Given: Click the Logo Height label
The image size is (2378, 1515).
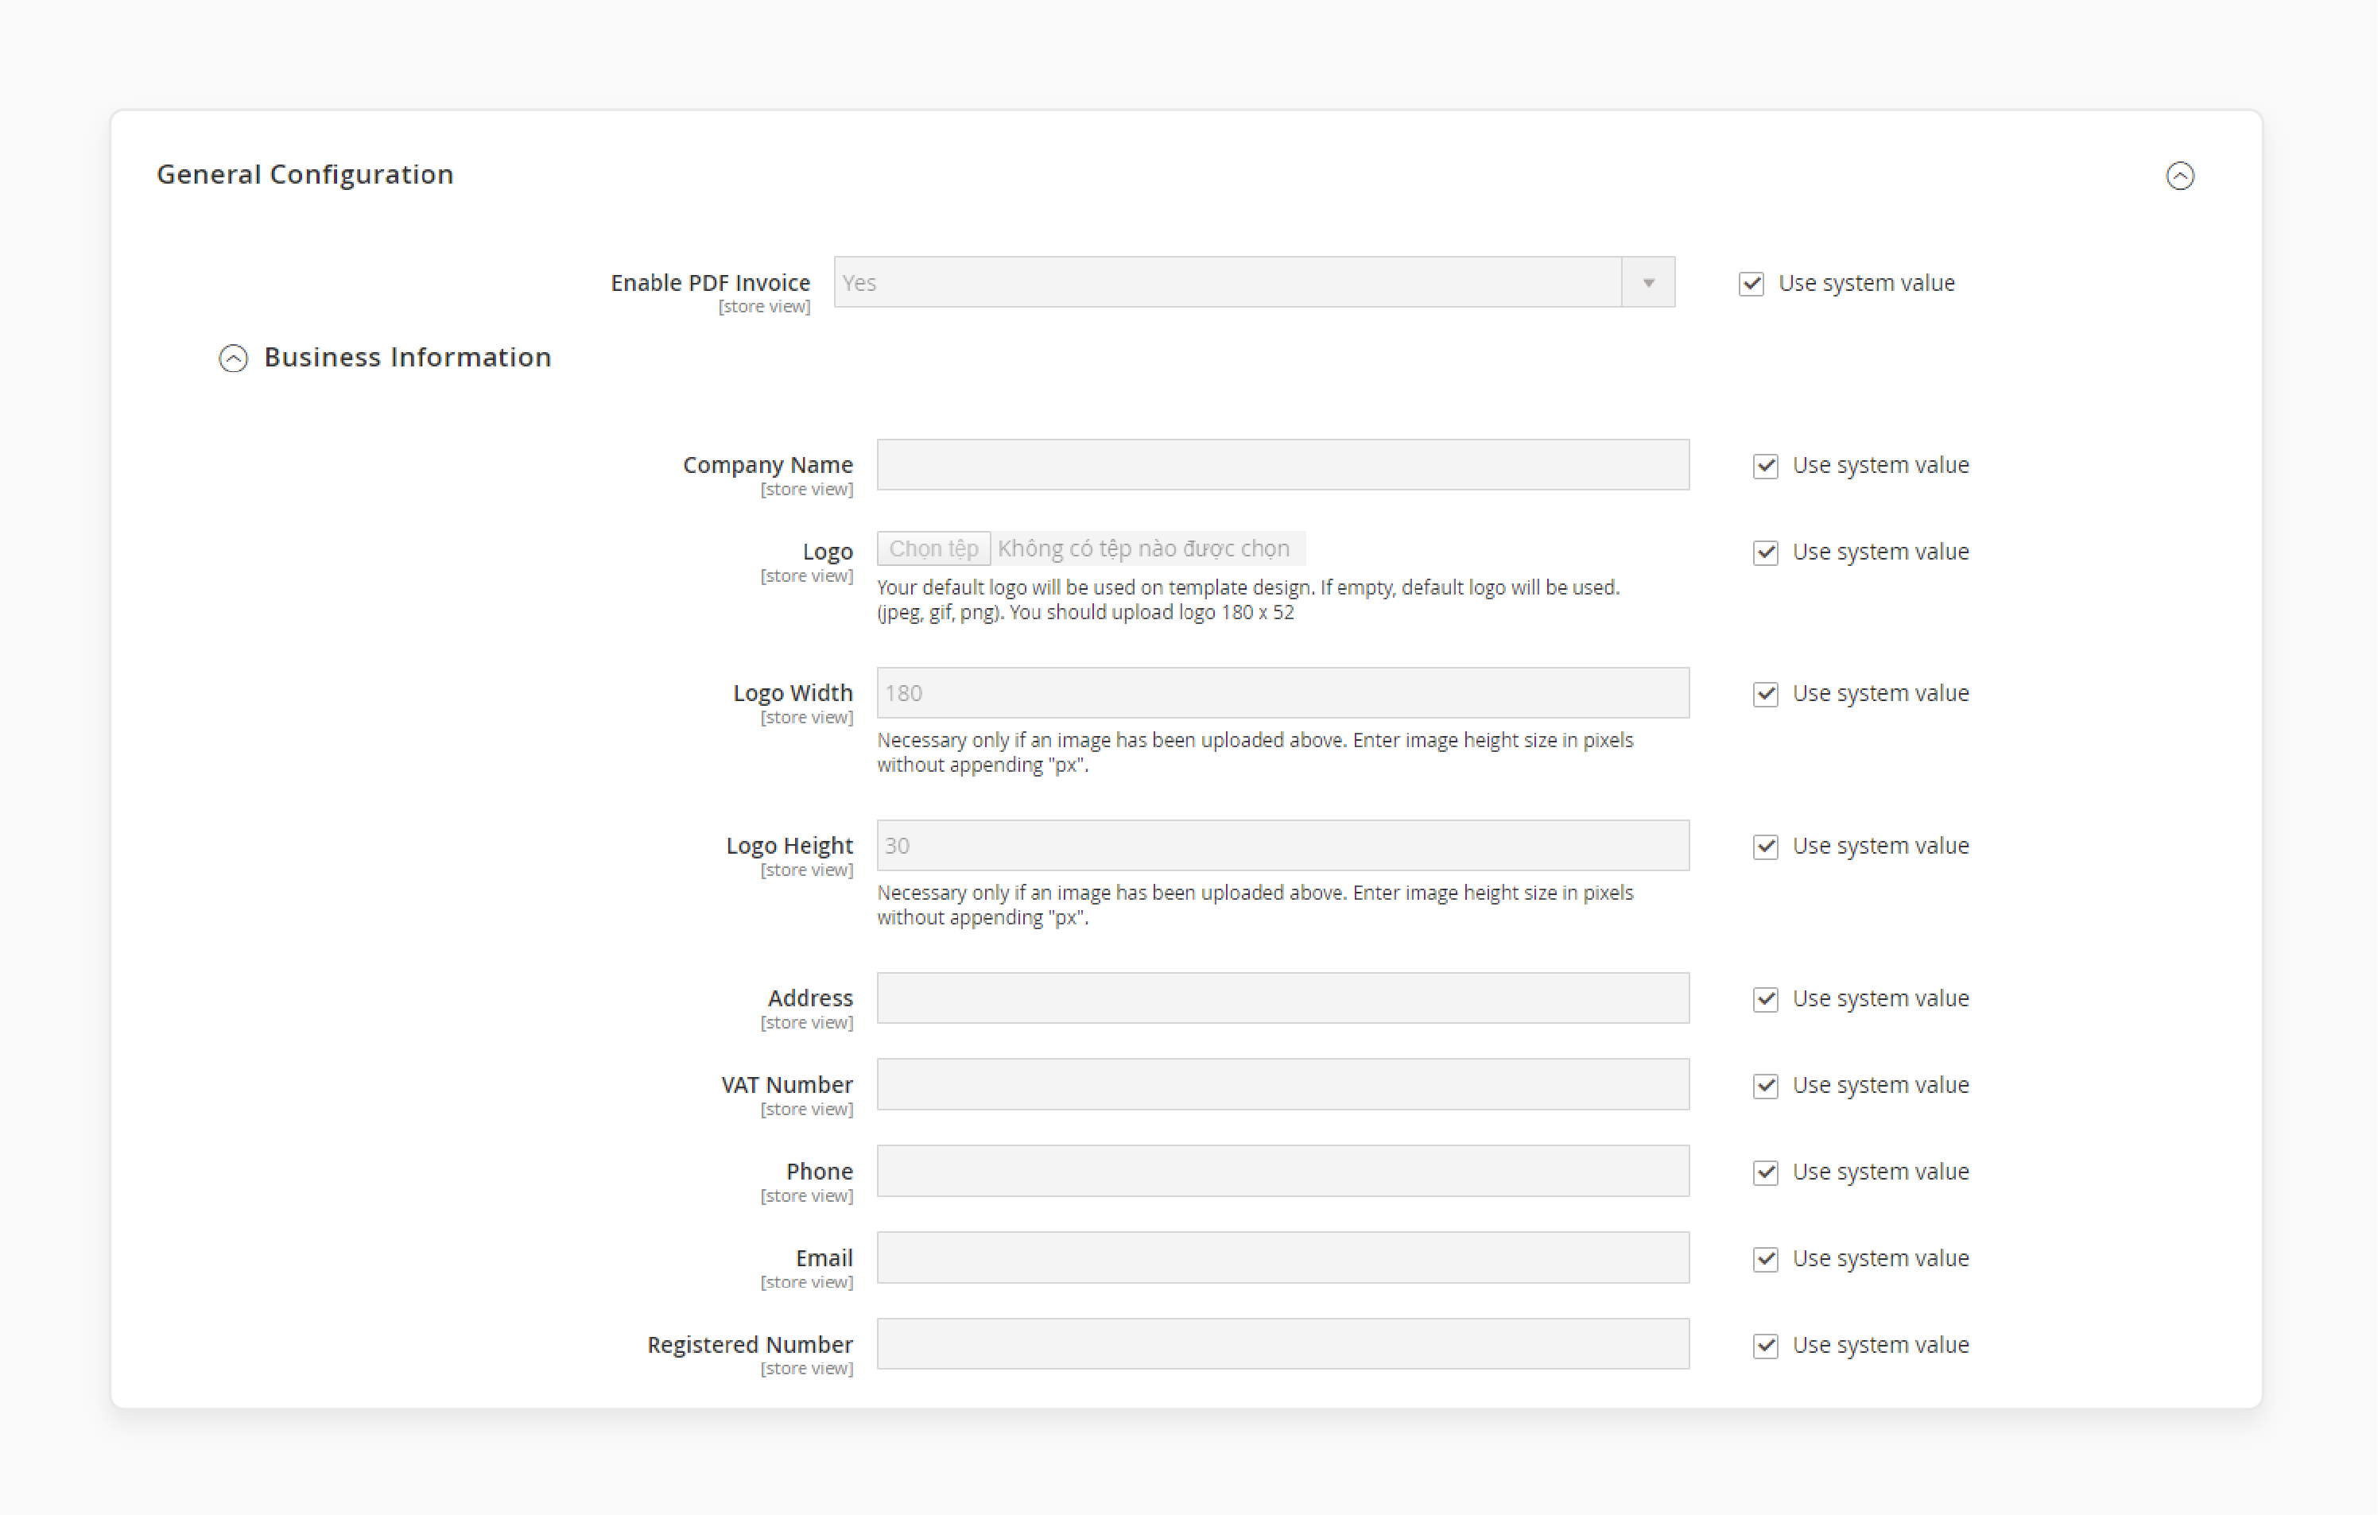Looking at the screenshot, I should tap(789, 847).
